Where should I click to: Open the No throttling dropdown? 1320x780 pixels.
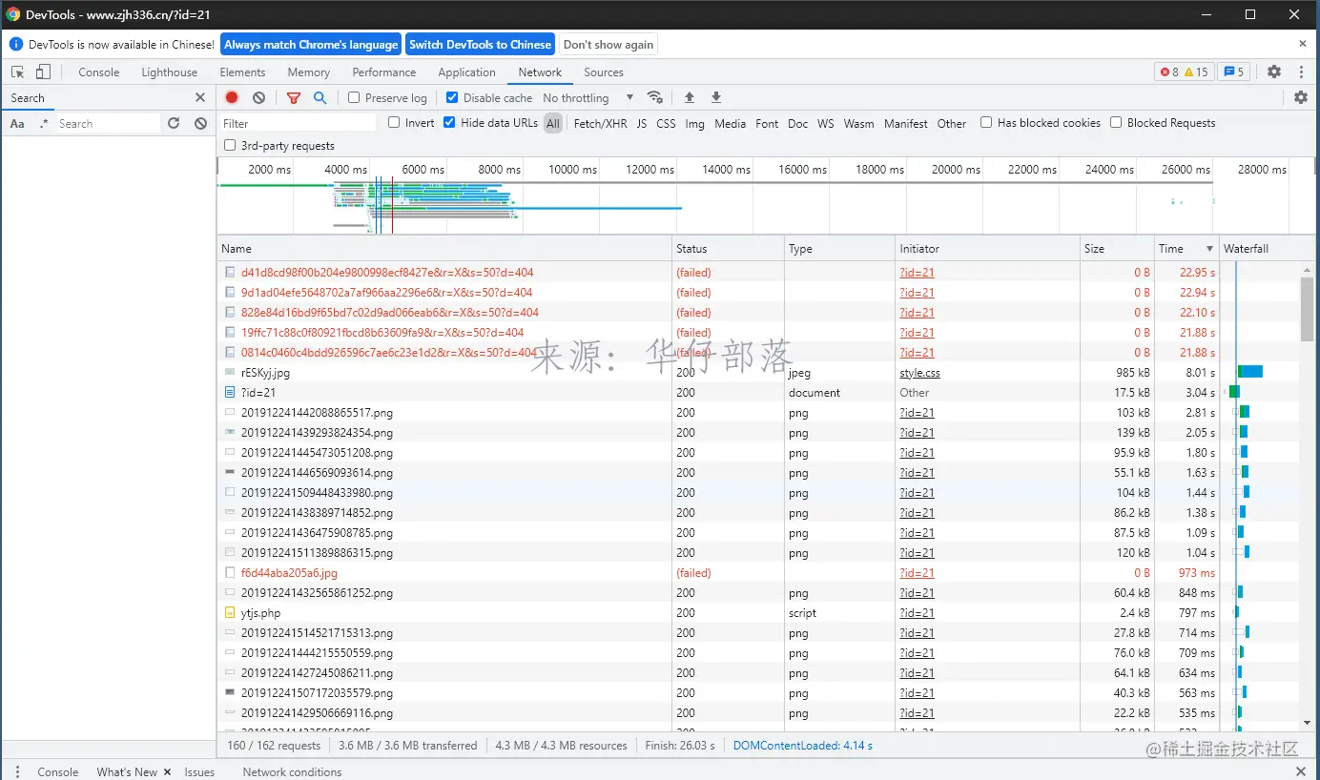[588, 97]
